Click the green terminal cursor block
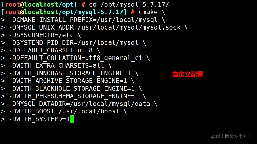The width and height of the screenshot is (257, 144). click(72, 119)
